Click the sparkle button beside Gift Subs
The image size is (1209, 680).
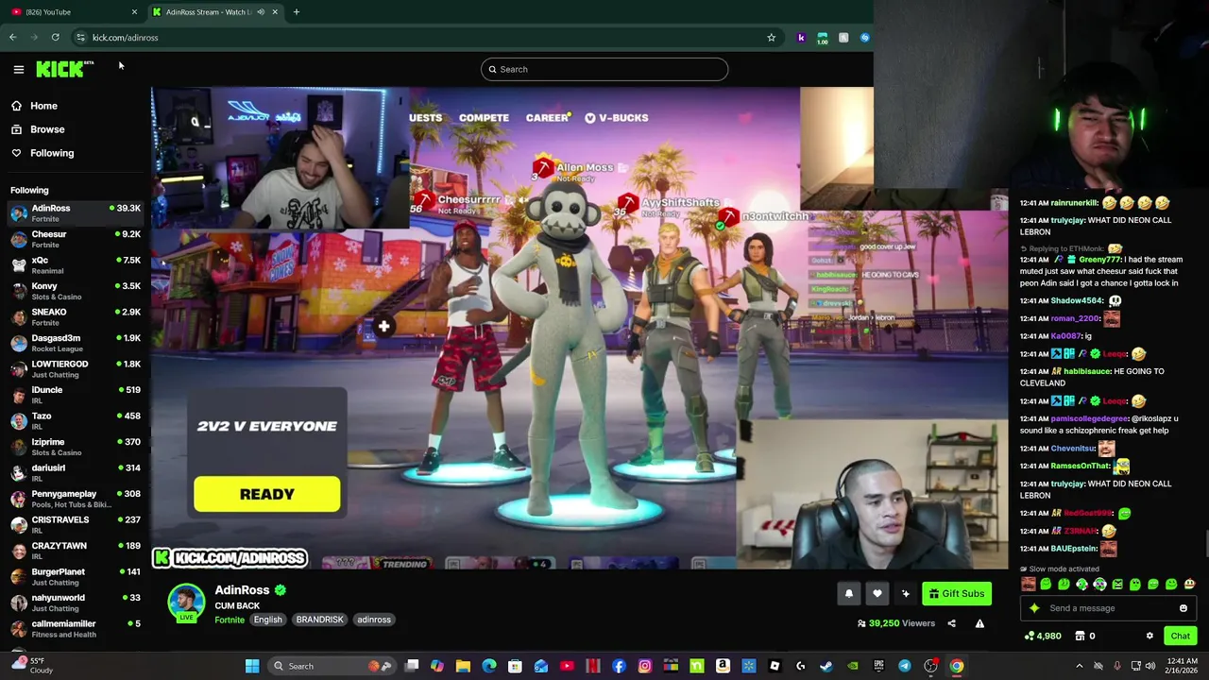905,594
